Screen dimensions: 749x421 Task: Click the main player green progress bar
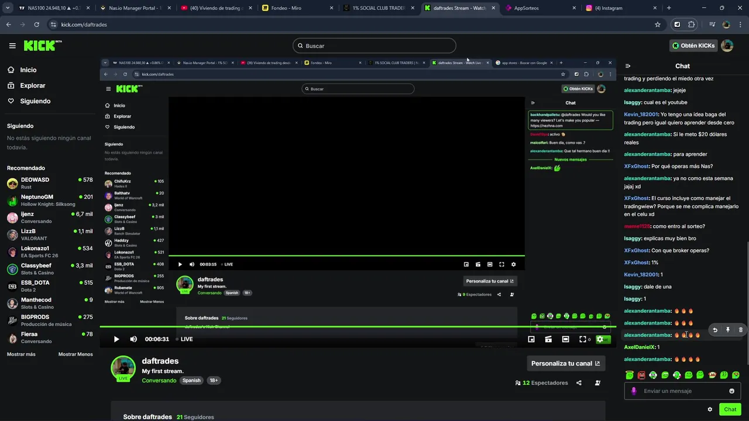pos(358,326)
